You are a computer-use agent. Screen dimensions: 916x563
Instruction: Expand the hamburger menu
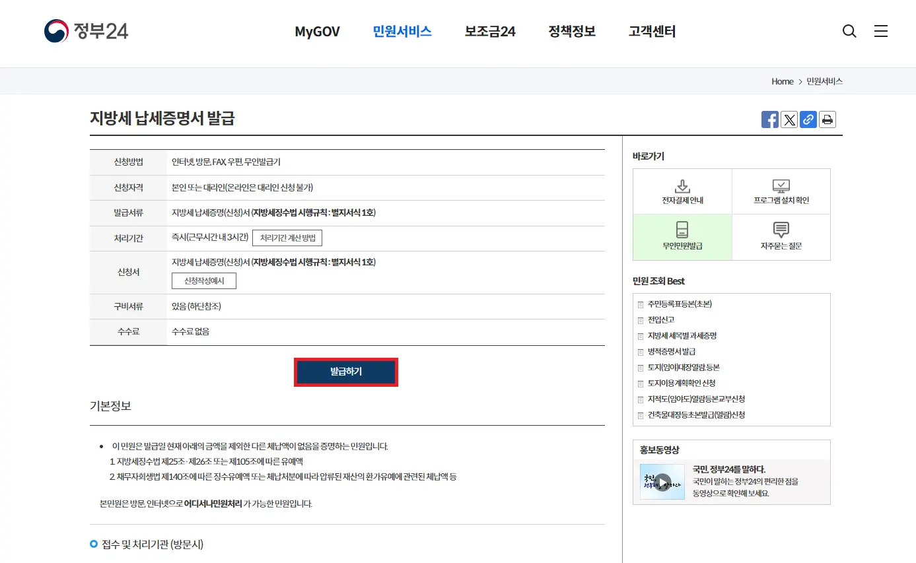click(881, 31)
